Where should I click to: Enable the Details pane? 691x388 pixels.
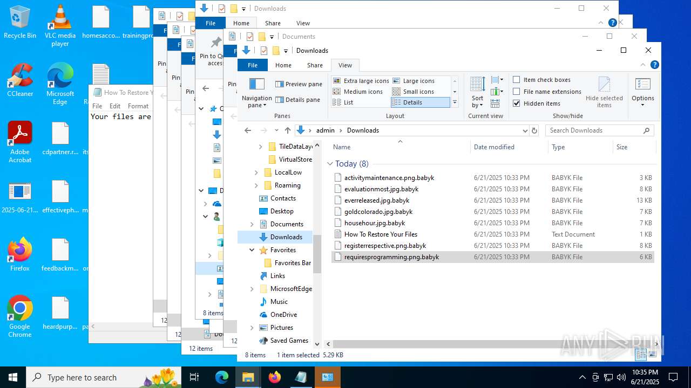coord(298,100)
